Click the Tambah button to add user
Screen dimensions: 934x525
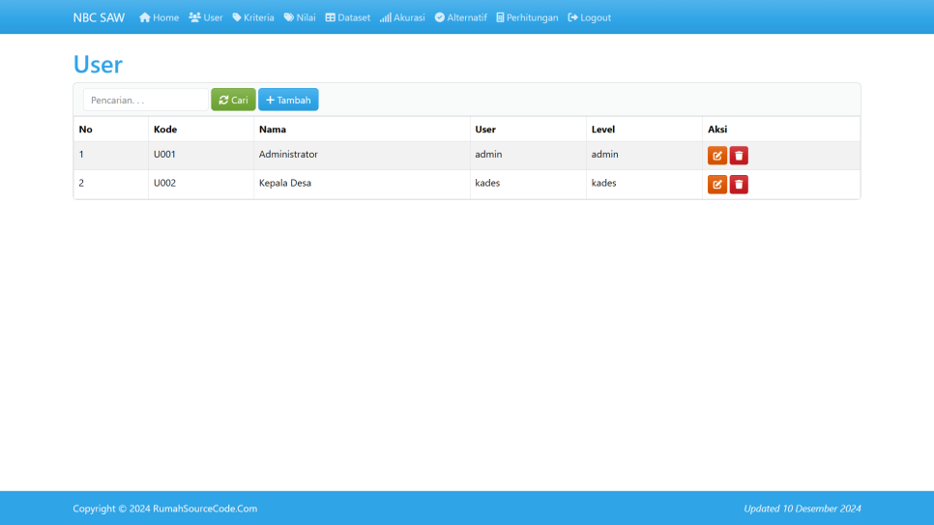click(x=288, y=100)
